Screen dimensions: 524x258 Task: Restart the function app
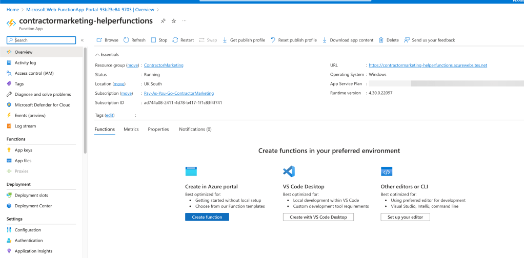point(183,40)
